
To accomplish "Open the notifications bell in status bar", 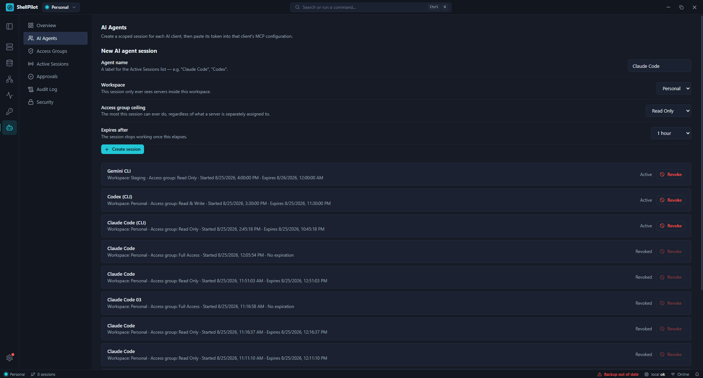I will [697, 374].
